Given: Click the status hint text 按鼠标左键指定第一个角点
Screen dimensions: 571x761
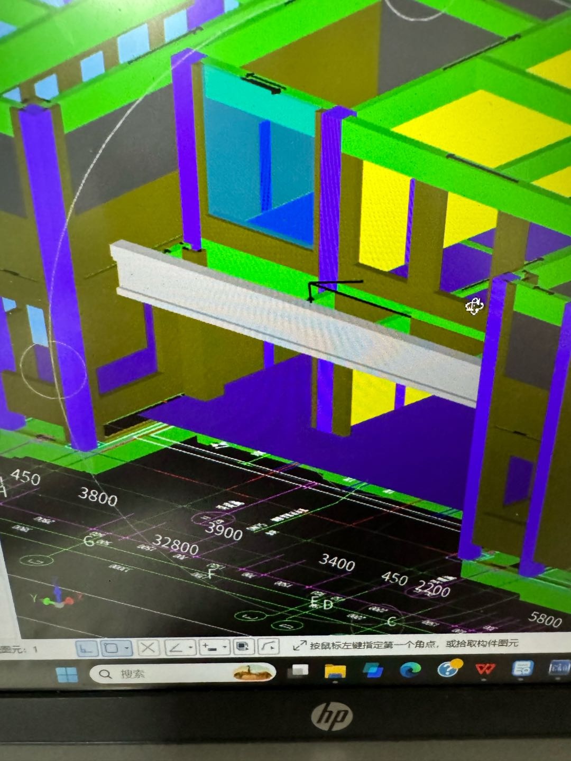Looking at the screenshot, I should 374,645.
